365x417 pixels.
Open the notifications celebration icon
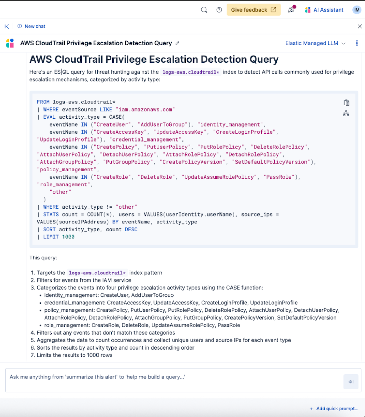click(x=291, y=10)
